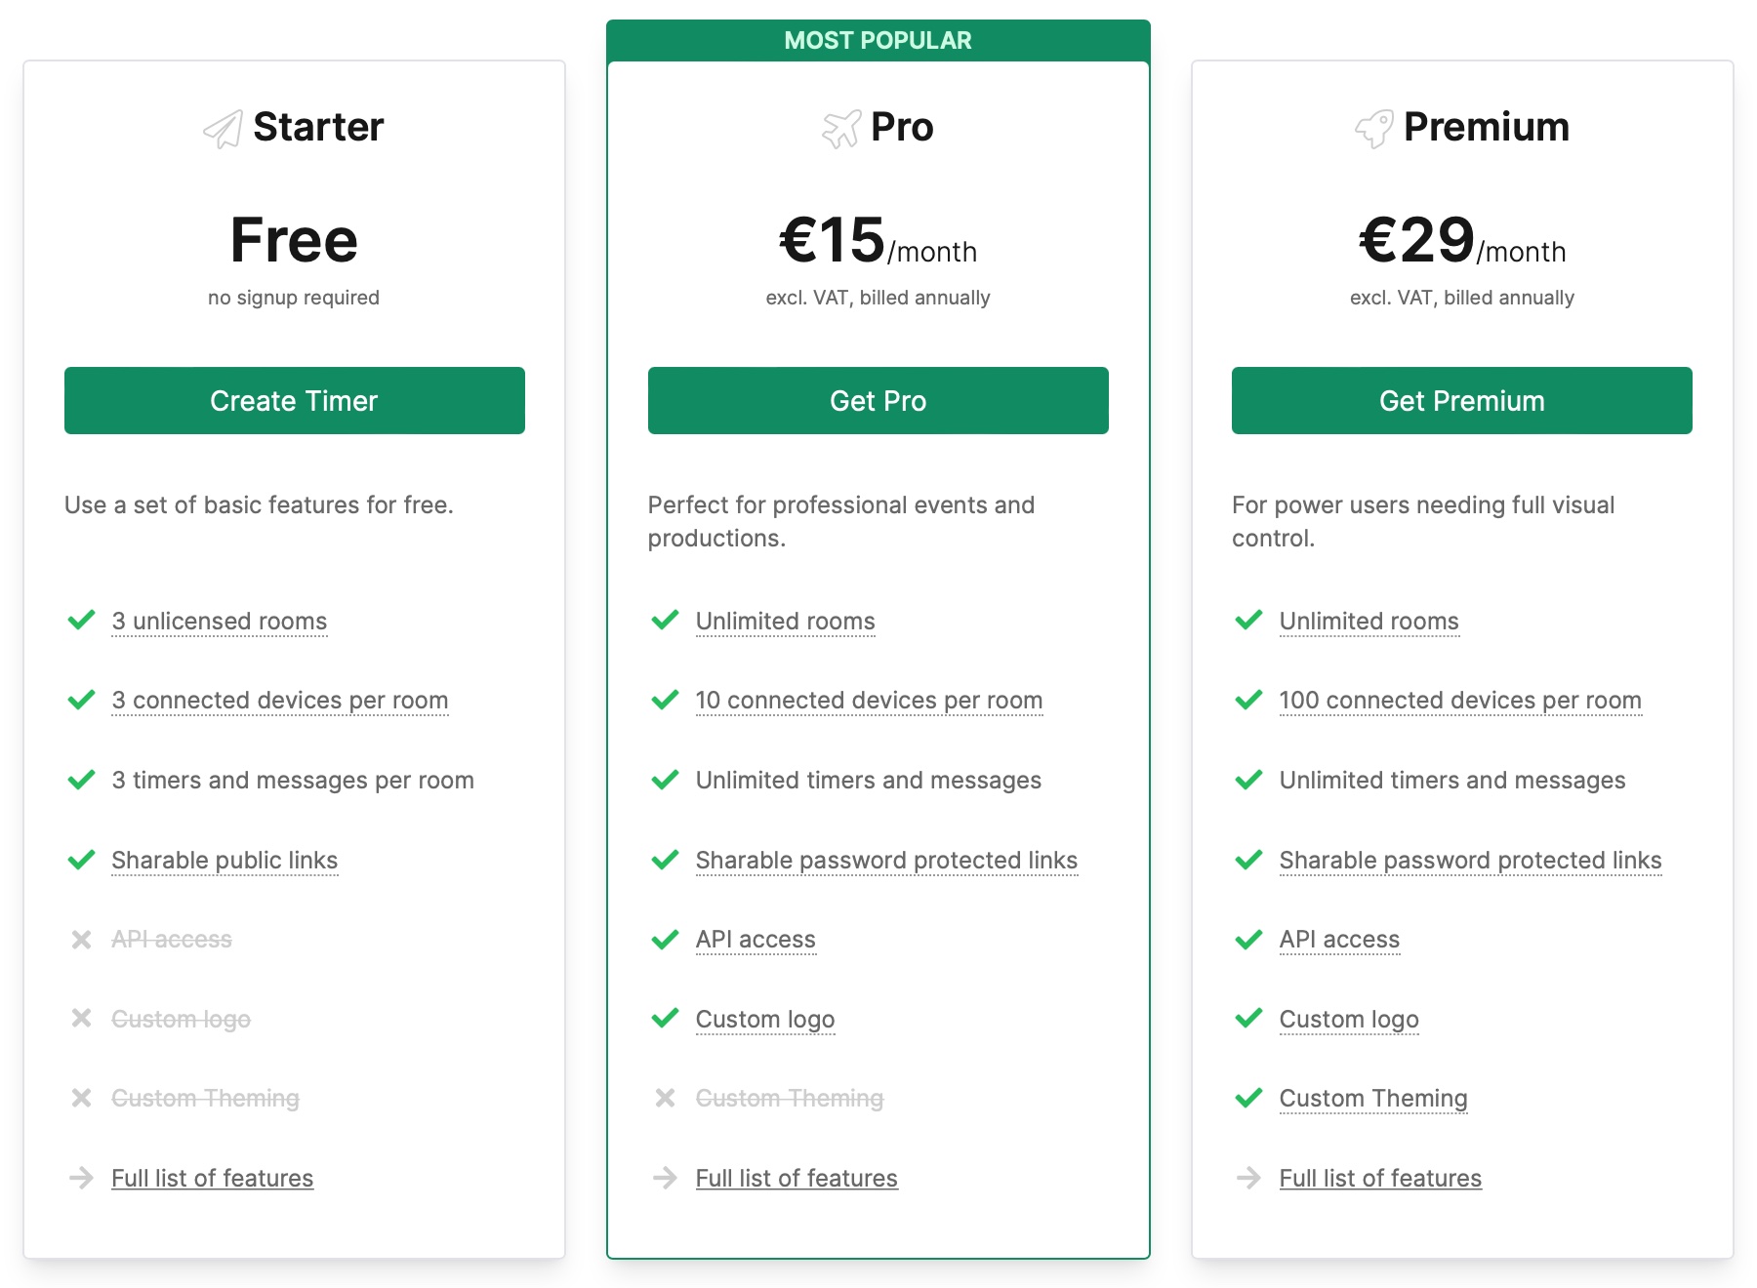Click the Get Pro button
This screenshot has height=1288, width=1757.
878,400
